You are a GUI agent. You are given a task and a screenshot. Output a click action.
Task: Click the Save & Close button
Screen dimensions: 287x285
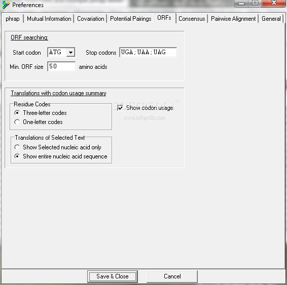pos(113,276)
